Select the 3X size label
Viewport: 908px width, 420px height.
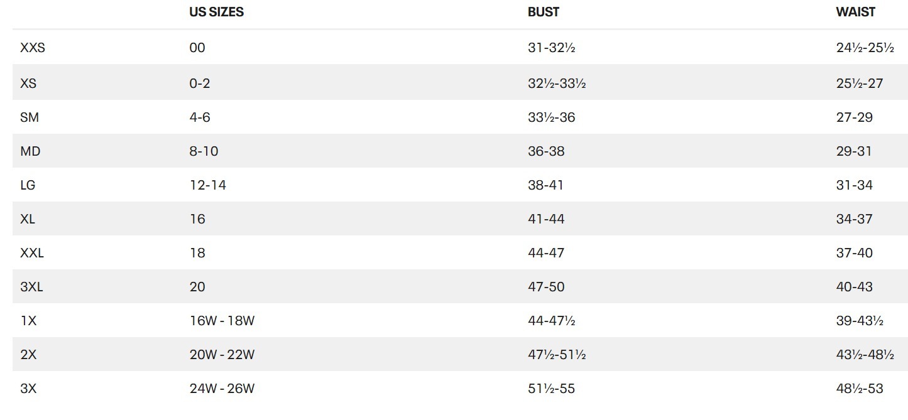click(28, 389)
